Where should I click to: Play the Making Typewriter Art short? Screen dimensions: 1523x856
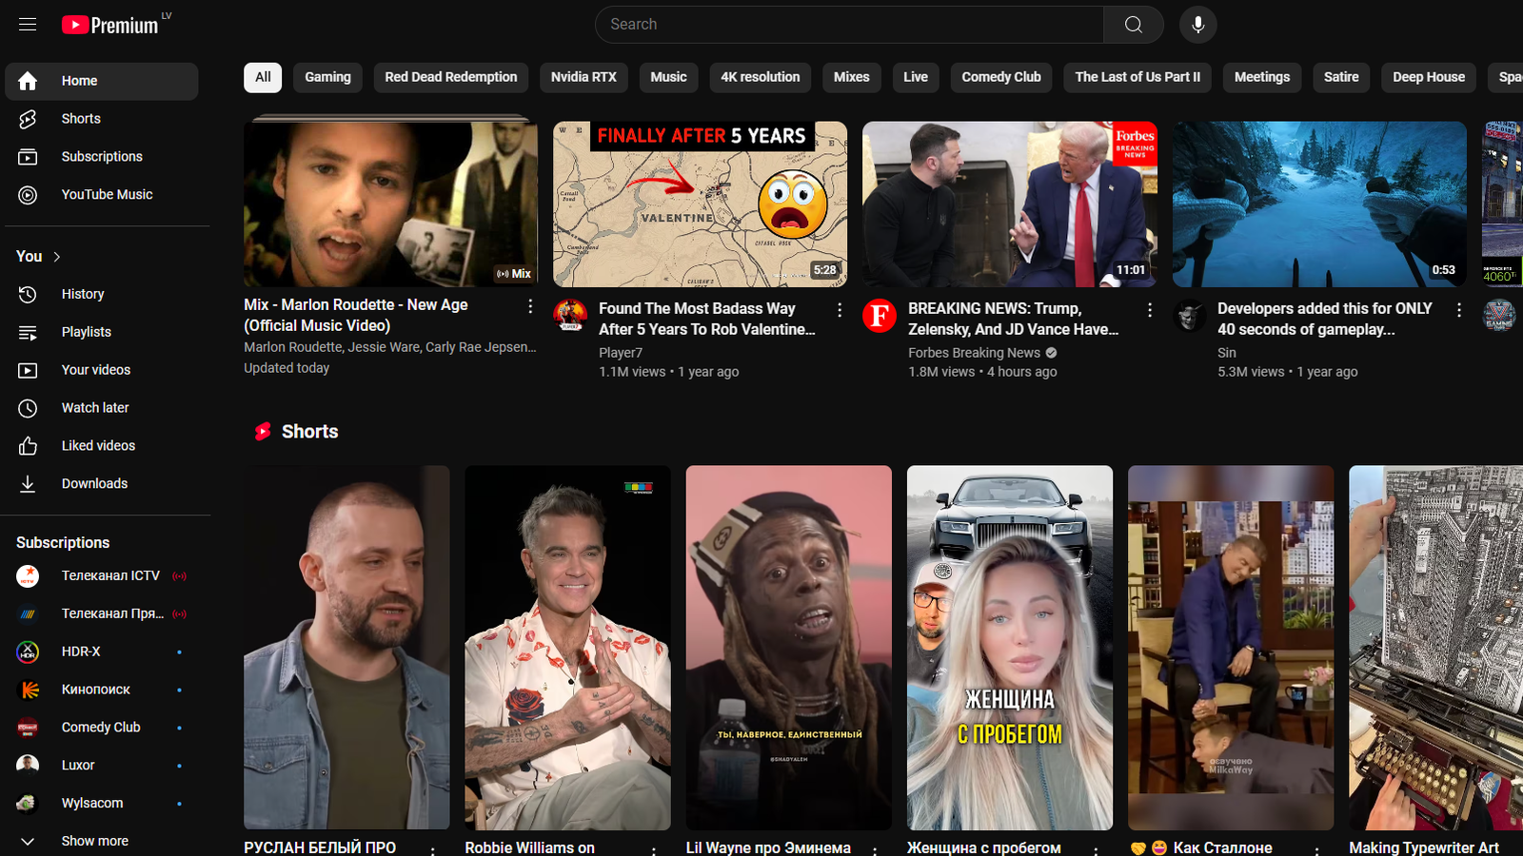pos(1435,648)
